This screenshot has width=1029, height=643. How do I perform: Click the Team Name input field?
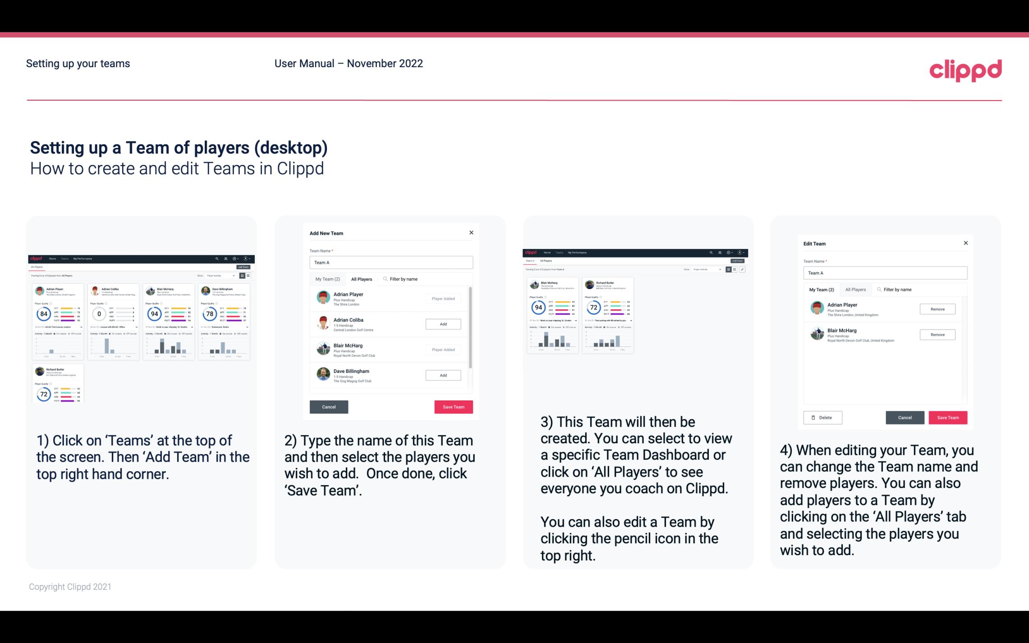pyautogui.click(x=391, y=262)
